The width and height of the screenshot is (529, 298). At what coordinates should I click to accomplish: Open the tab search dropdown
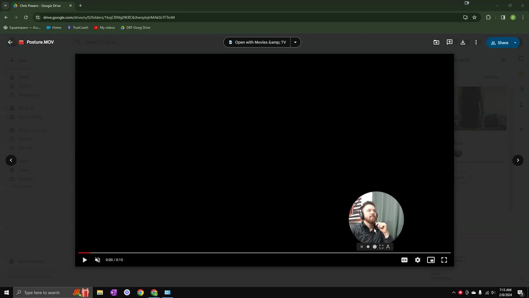(5, 6)
